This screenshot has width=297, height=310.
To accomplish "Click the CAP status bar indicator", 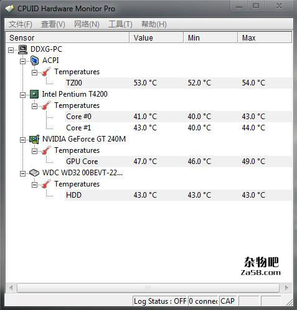I will pyautogui.click(x=228, y=301).
